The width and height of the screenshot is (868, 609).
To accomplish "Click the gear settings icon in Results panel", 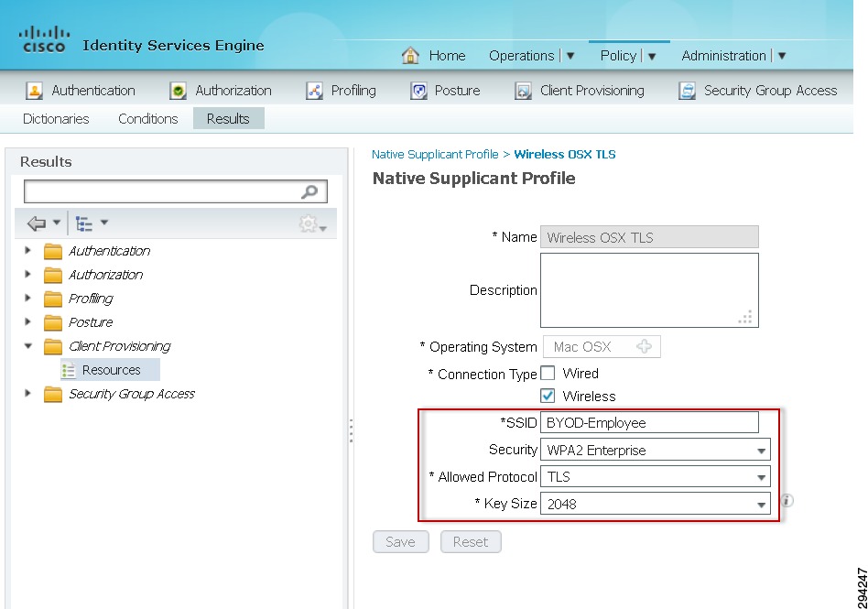I will pyautogui.click(x=309, y=223).
